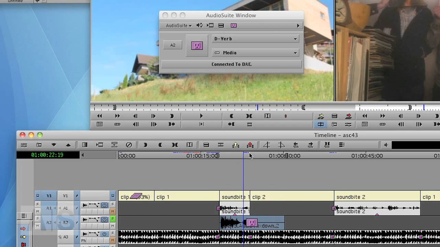
Task: Click the speaker-arrows icon in AudioSuite toolbar
Action: (200, 25)
